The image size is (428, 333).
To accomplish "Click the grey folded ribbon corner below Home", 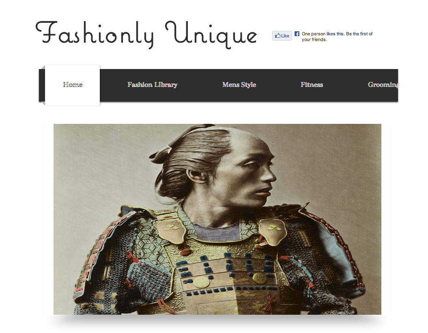I will (42, 103).
